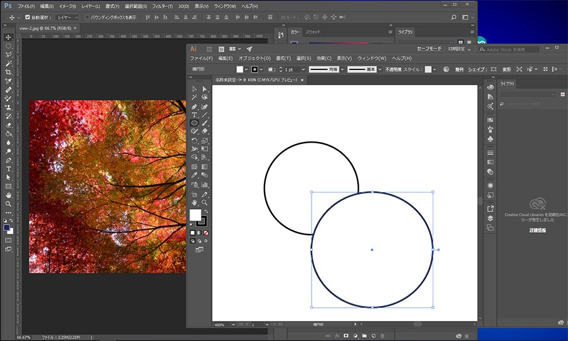Click 不透明度 in Illustrator control bar
This screenshot has width=568, height=341.
[x=393, y=69]
